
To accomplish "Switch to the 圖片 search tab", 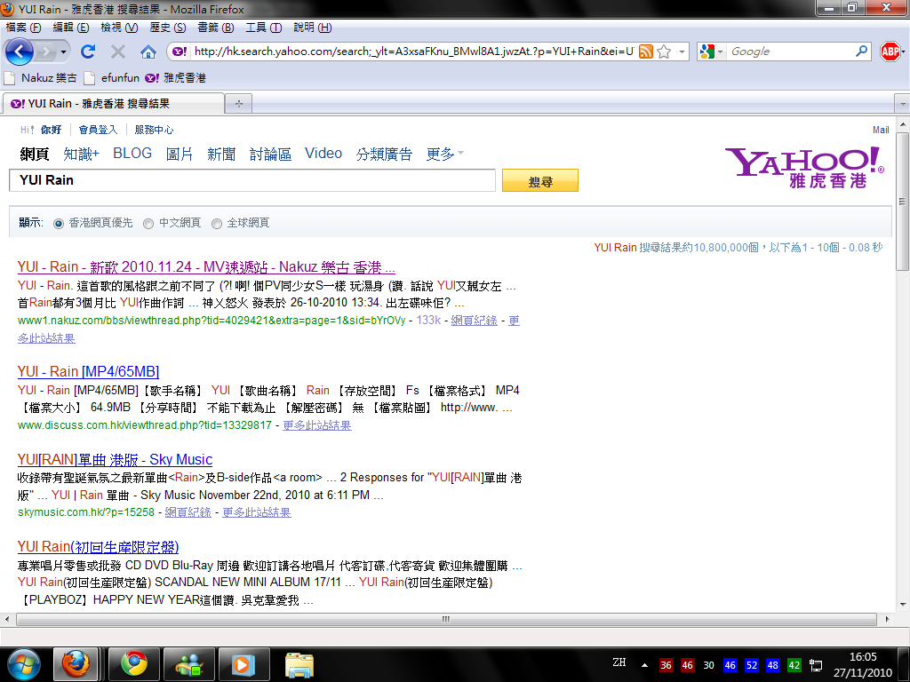I will [180, 154].
